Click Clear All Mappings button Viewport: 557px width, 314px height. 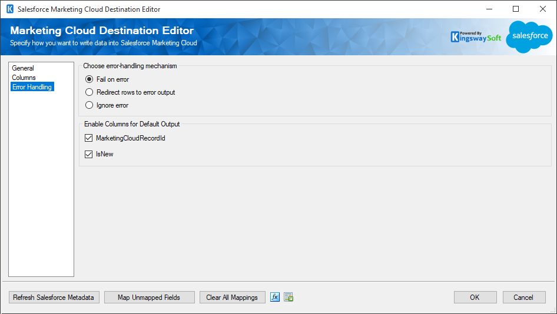click(233, 298)
